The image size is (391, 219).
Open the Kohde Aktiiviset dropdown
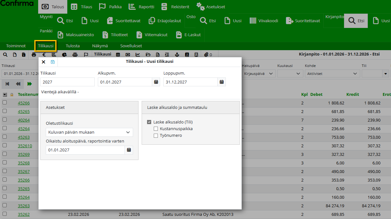(332, 74)
